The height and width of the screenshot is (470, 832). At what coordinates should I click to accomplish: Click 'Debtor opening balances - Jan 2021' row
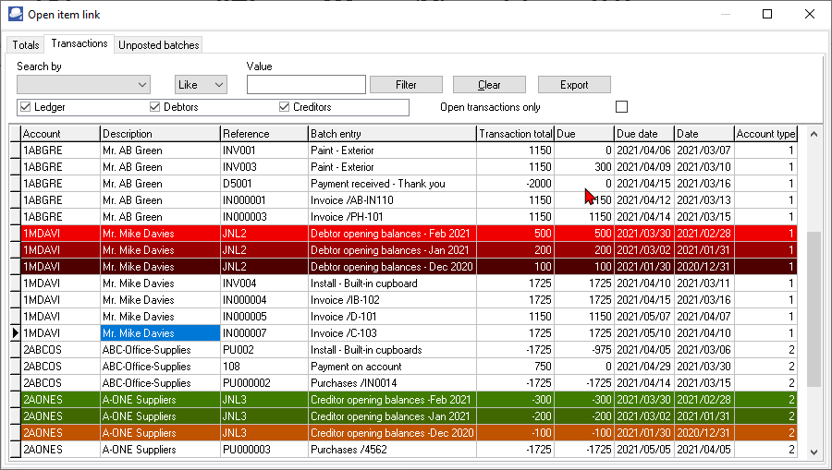409,250
